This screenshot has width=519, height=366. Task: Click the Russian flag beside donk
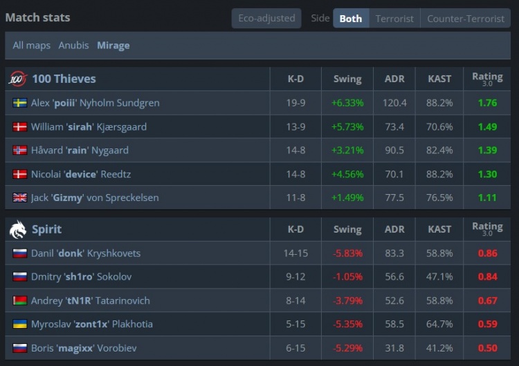point(20,253)
